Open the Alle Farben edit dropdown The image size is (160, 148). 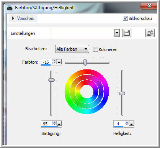pos(72,49)
